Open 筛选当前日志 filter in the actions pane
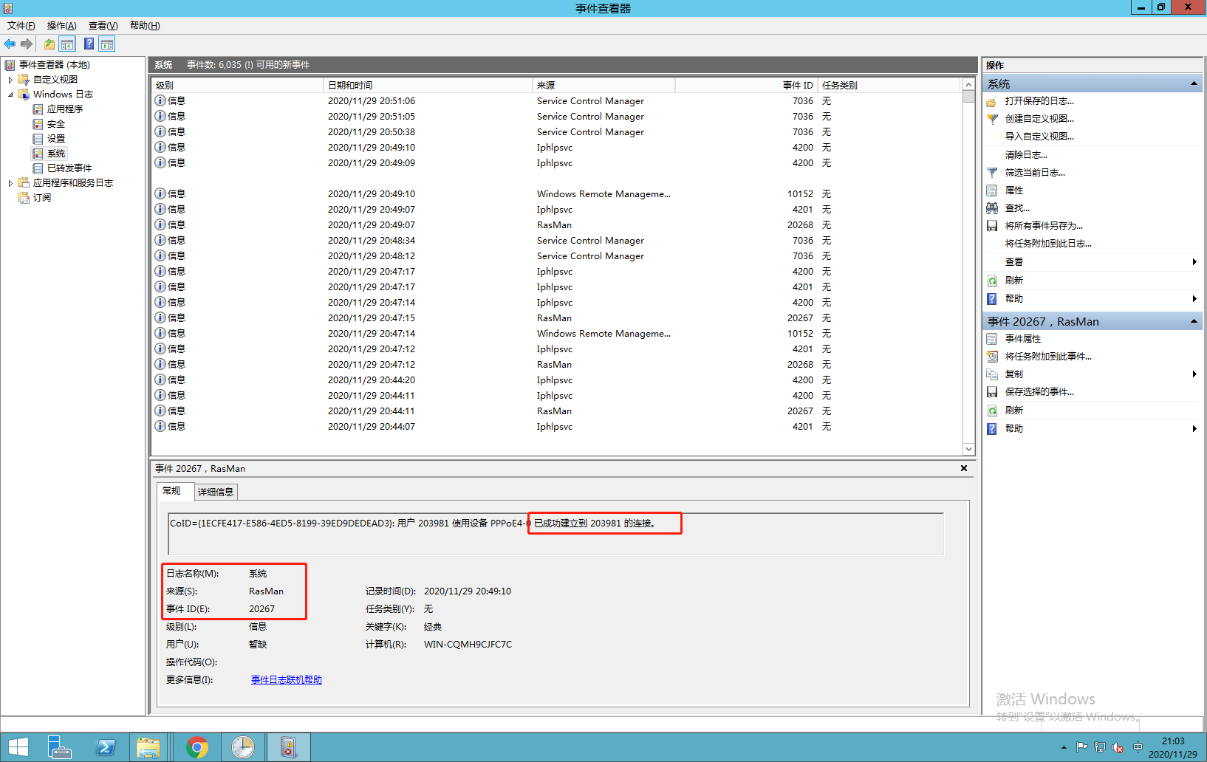 click(x=1033, y=172)
